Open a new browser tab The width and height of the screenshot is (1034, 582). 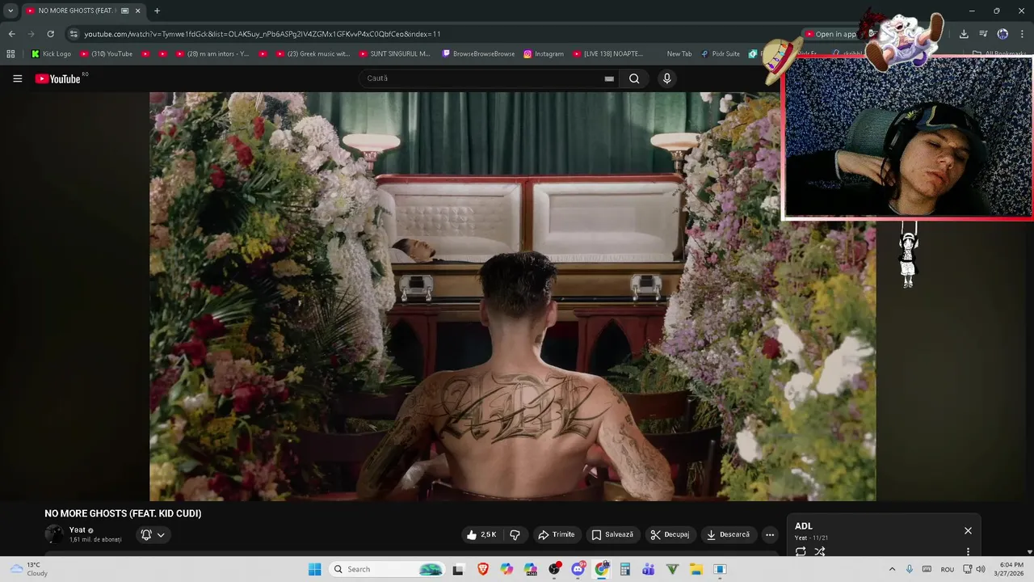tap(157, 11)
